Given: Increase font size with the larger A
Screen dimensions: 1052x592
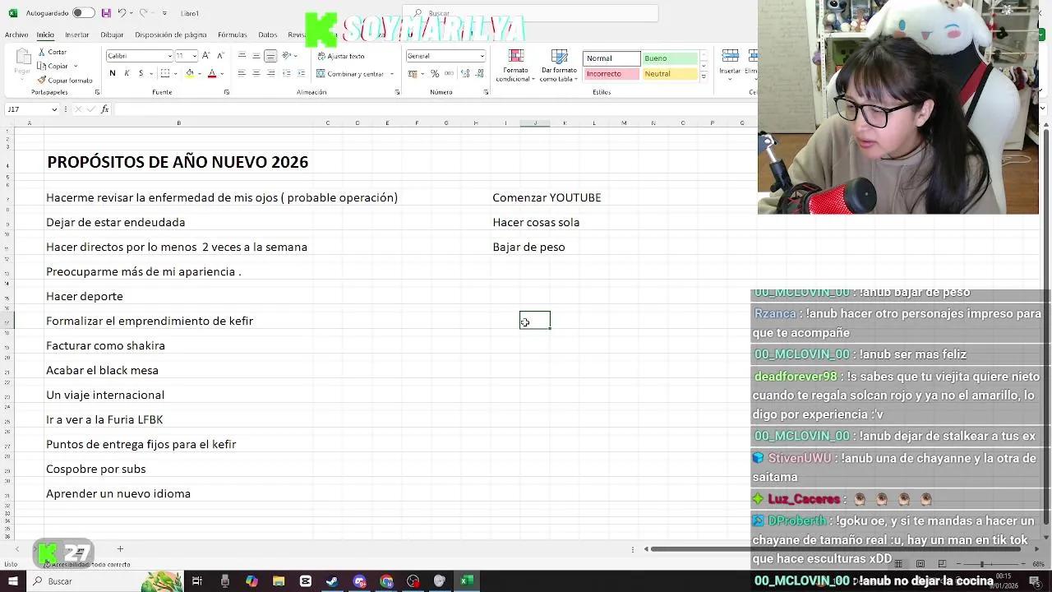Looking at the screenshot, I should coord(207,56).
